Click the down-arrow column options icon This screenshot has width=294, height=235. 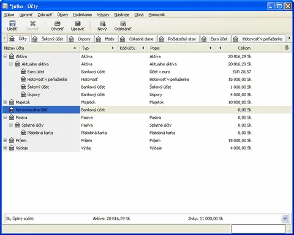(287, 48)
